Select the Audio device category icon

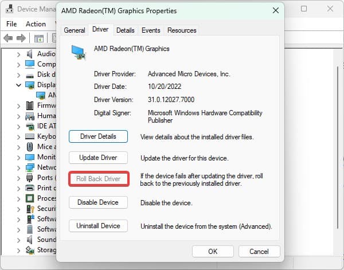[30, 54]
